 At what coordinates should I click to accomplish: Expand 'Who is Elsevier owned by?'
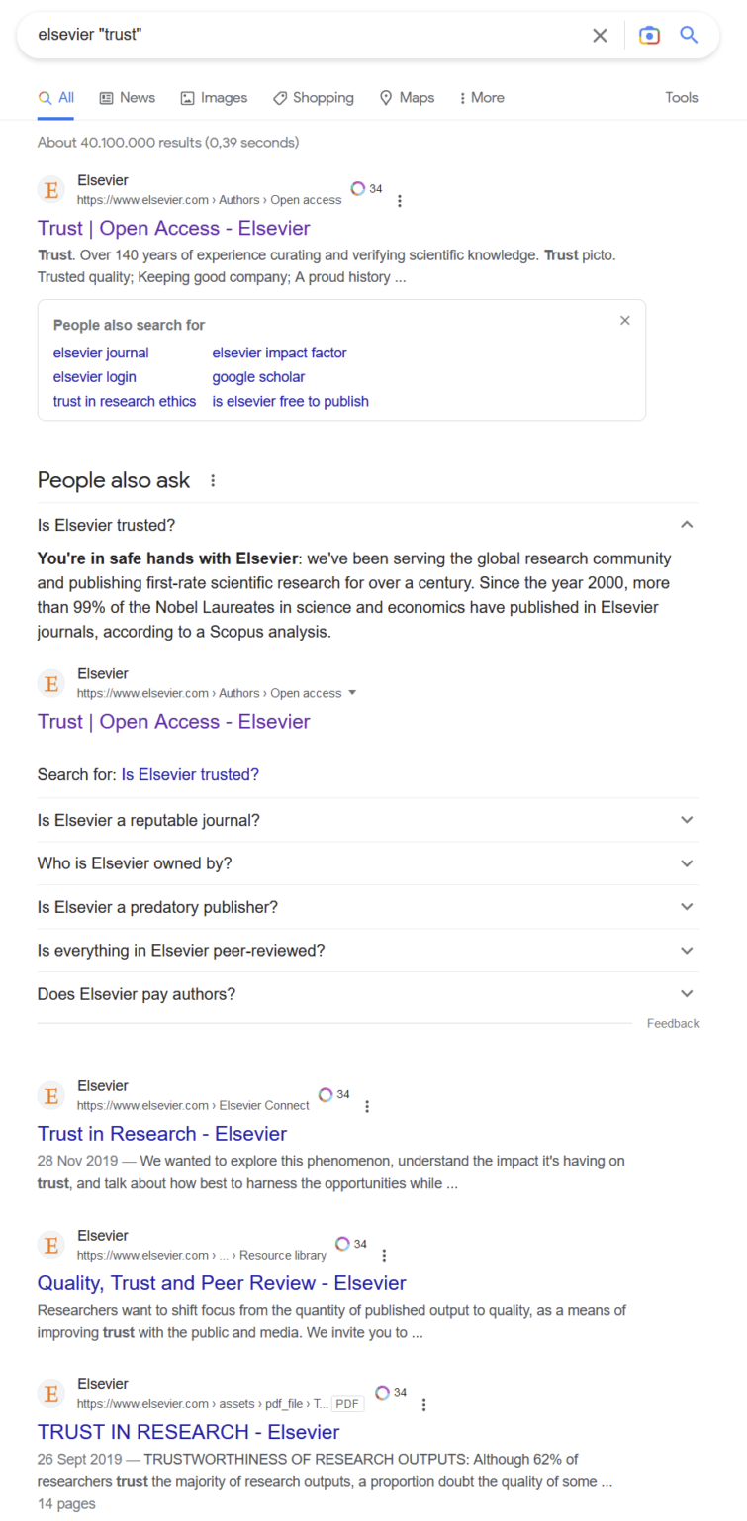[687, 863]
